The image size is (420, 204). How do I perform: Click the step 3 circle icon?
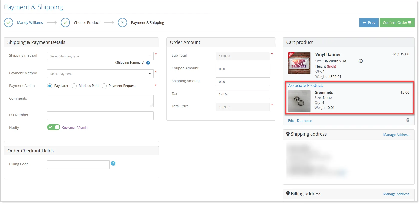point(122,23)
